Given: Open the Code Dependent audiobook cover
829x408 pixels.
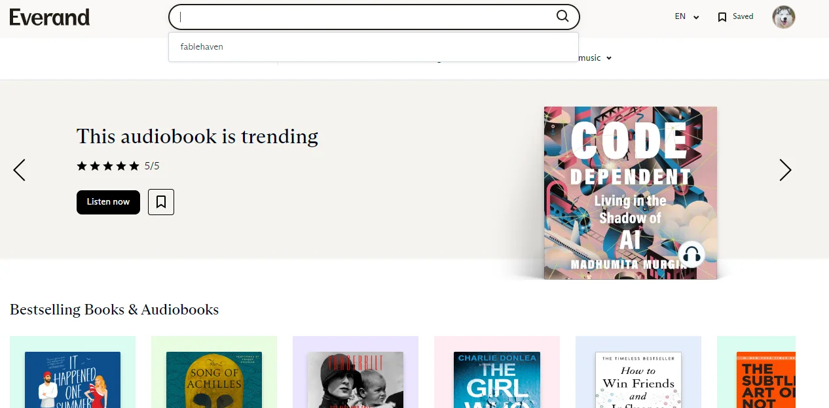Looking at the screenshot, I should click(631, 193).
